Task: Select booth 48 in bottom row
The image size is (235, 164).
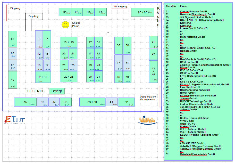Action: [x=66, y=102]
